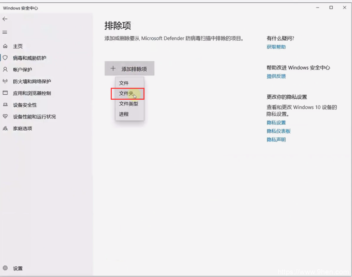Click the back arrow icon
This screenshot has width=352, height=277.
pos(5,19)
